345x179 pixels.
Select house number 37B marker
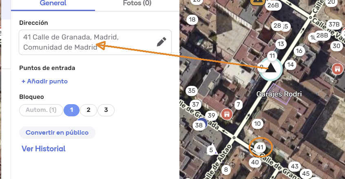pos(334,24)
